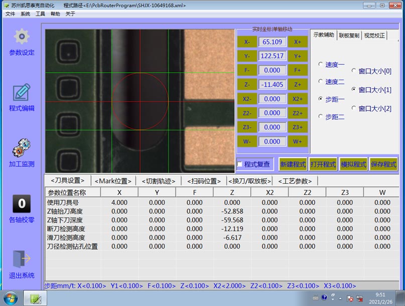The height and width of the screenshot is (306, 405).
Task: Click the X2+ jog button
Action: (x=298, y=99)
